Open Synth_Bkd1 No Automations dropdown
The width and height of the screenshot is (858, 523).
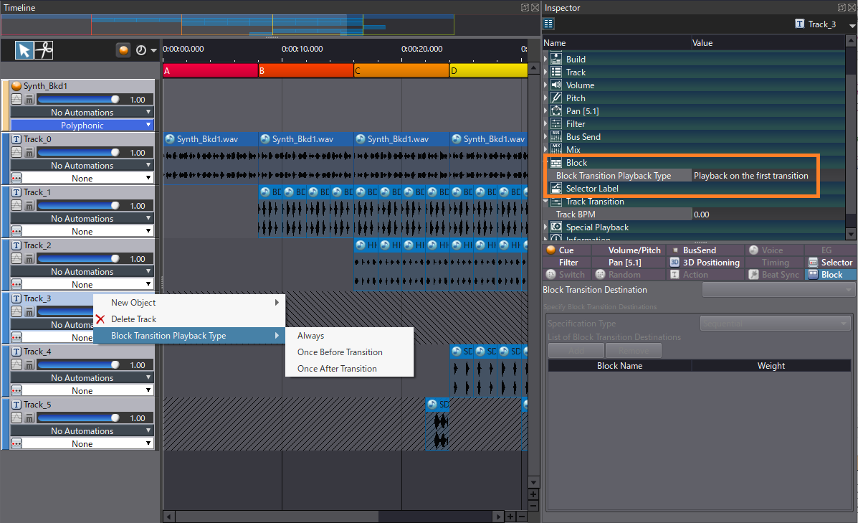point(82,112)
